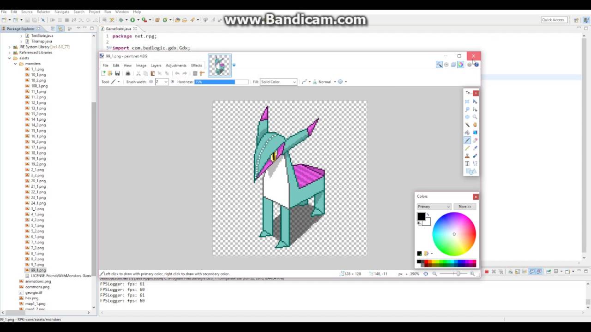Select the Line/Curve tool
Viewport: 591px width, 332px height.
(x=475, y=163)
